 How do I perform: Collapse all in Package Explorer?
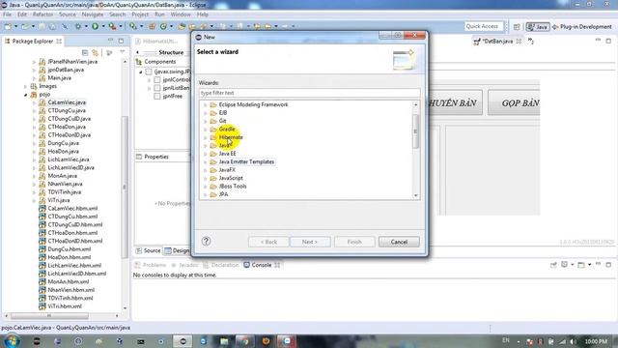[85, 52]
